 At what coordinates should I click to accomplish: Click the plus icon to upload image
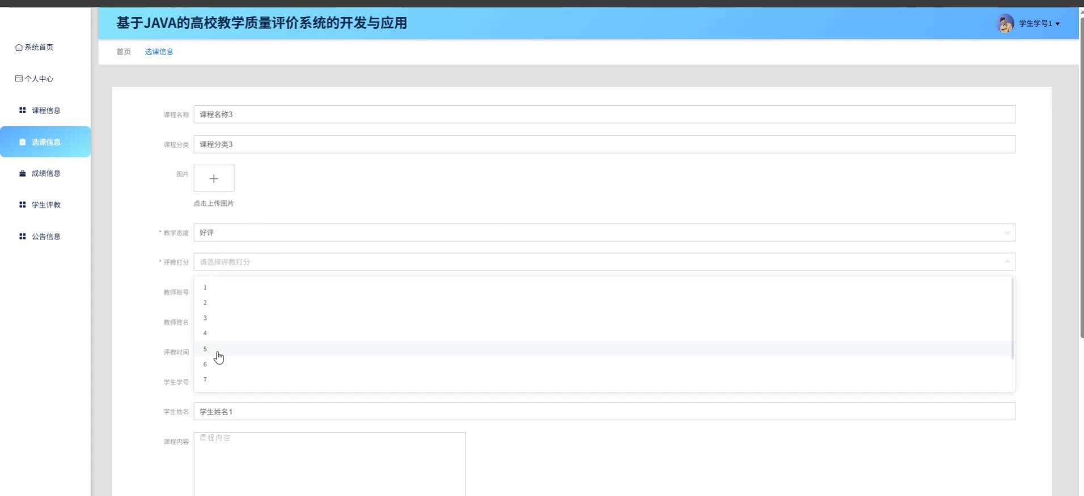coord(214,179)
